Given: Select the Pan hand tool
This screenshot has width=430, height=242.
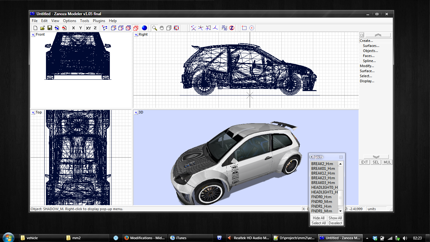Looking at the screenshot, I should (x=161, y=28).
